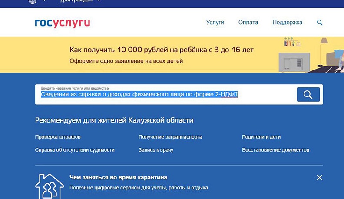This screenshot has width=344, height=199.
Task: Click 'Рекомендуем для жителей Калужской области' heading
Action: pyautogui.click(x=114, y=120)
